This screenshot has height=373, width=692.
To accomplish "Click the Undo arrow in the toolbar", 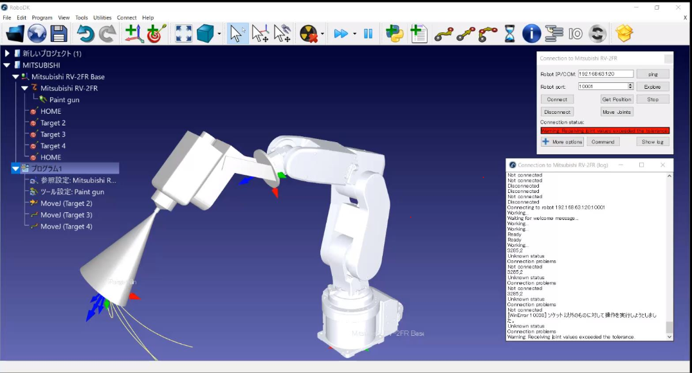I will [x=86, y=33].
